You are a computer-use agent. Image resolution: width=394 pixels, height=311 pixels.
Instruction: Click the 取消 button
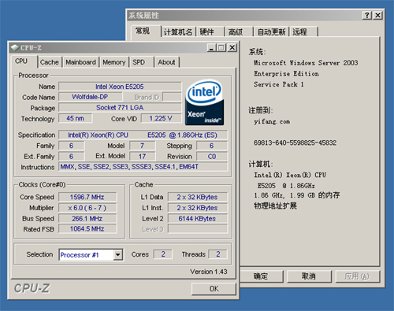(309, 276)
